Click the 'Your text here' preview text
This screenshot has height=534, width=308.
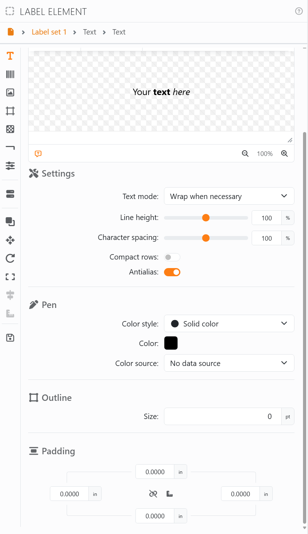pyautogui.click(x=161, y=92)
